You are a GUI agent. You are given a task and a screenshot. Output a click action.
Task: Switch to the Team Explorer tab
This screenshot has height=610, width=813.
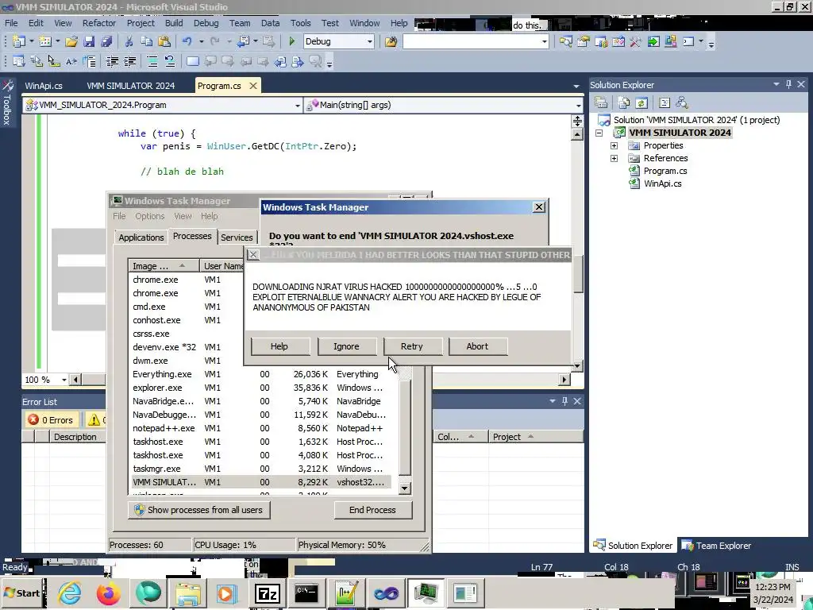coord(717,546)
